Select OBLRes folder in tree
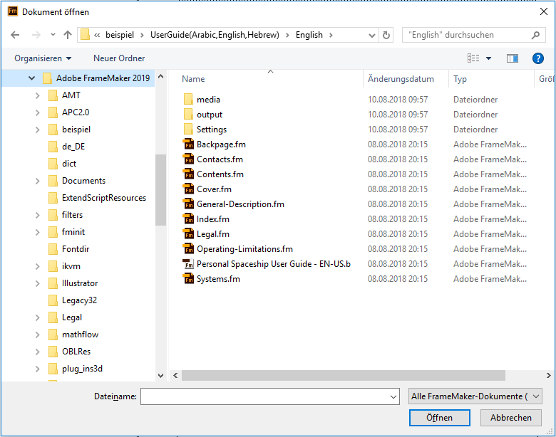This screenshot has height=437, width=556. pos(76,352)
